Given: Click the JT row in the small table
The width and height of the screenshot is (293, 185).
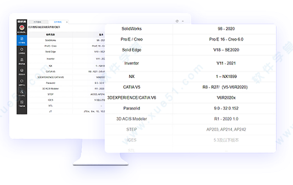Looking at the screenshot, I should pos(66,111).
